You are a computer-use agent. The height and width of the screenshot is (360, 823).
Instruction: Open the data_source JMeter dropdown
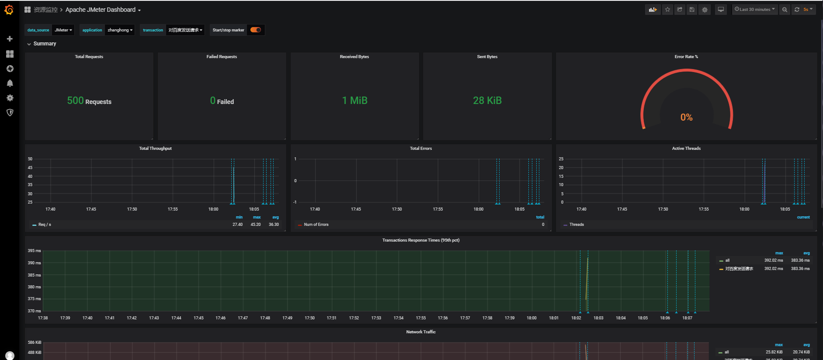pyautogui.click(x=63, y=30)
